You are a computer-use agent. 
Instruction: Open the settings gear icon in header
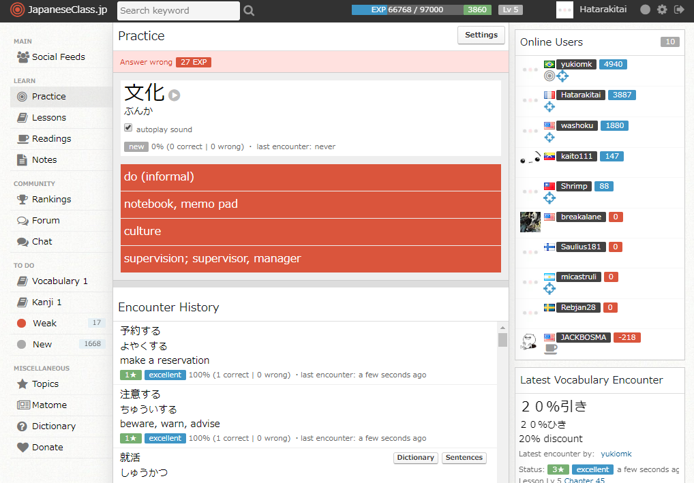[662, 10]
